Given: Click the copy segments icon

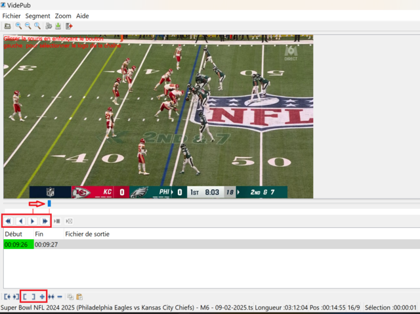Looking at the screenshot, I should point(70,297).
